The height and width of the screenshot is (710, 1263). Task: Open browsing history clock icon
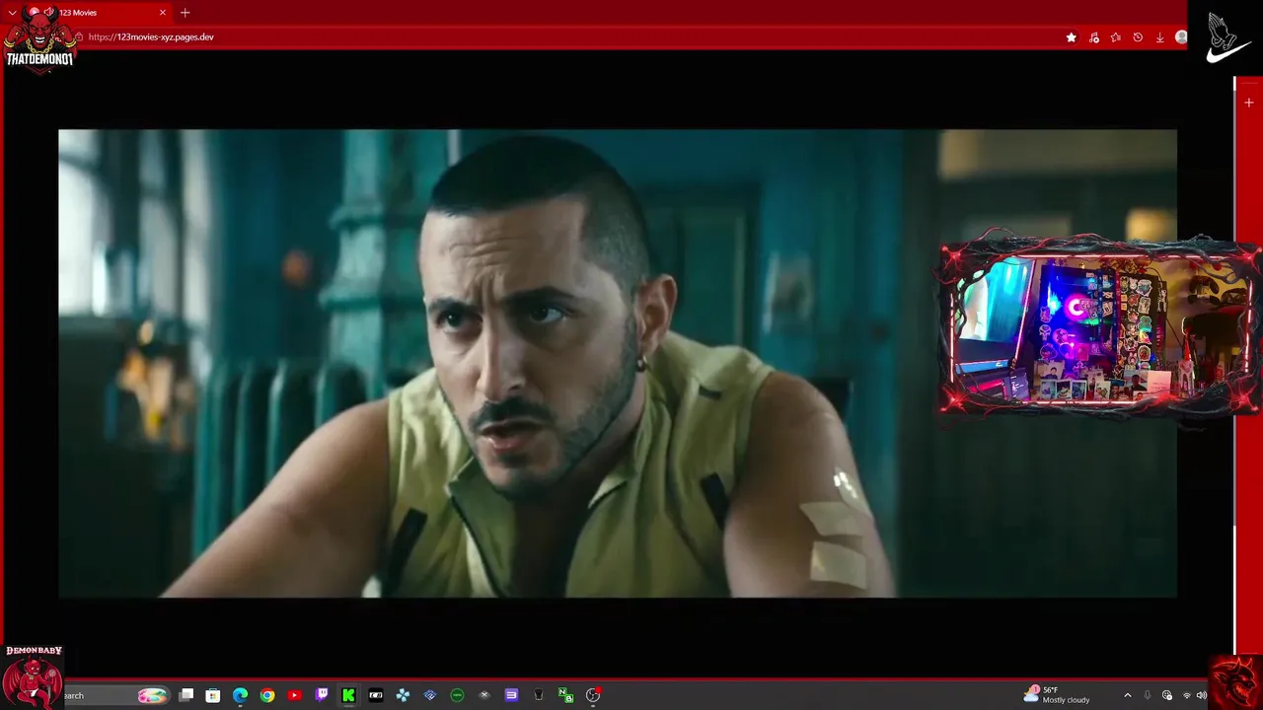point(1138,37)
